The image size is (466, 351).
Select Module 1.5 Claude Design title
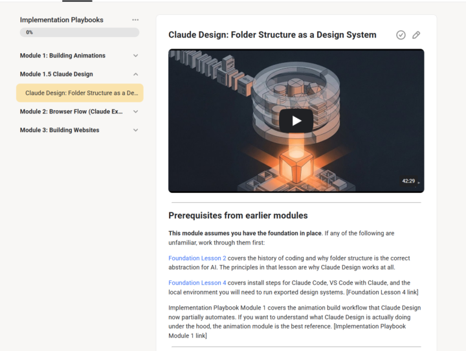(x=56, y=74)
